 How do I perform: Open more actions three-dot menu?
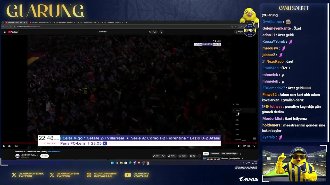coord(199,156)
